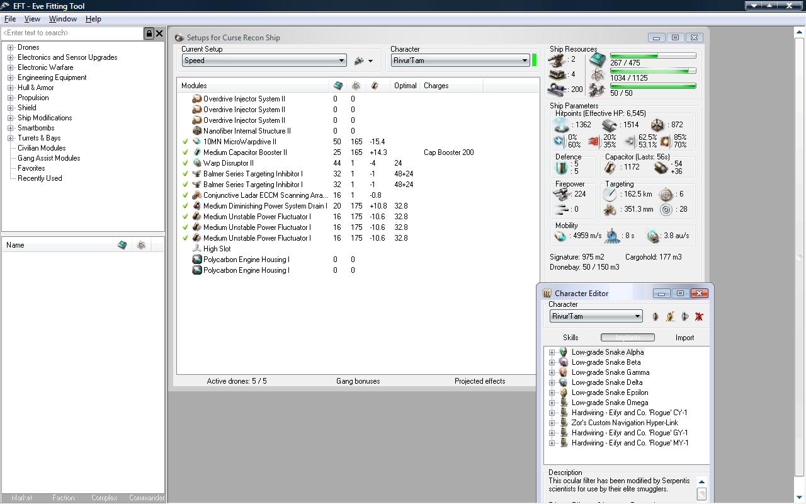Click the drone bandwidth icon next to 50 / 50
The image size is (806, 504).
tap(598, 90)
